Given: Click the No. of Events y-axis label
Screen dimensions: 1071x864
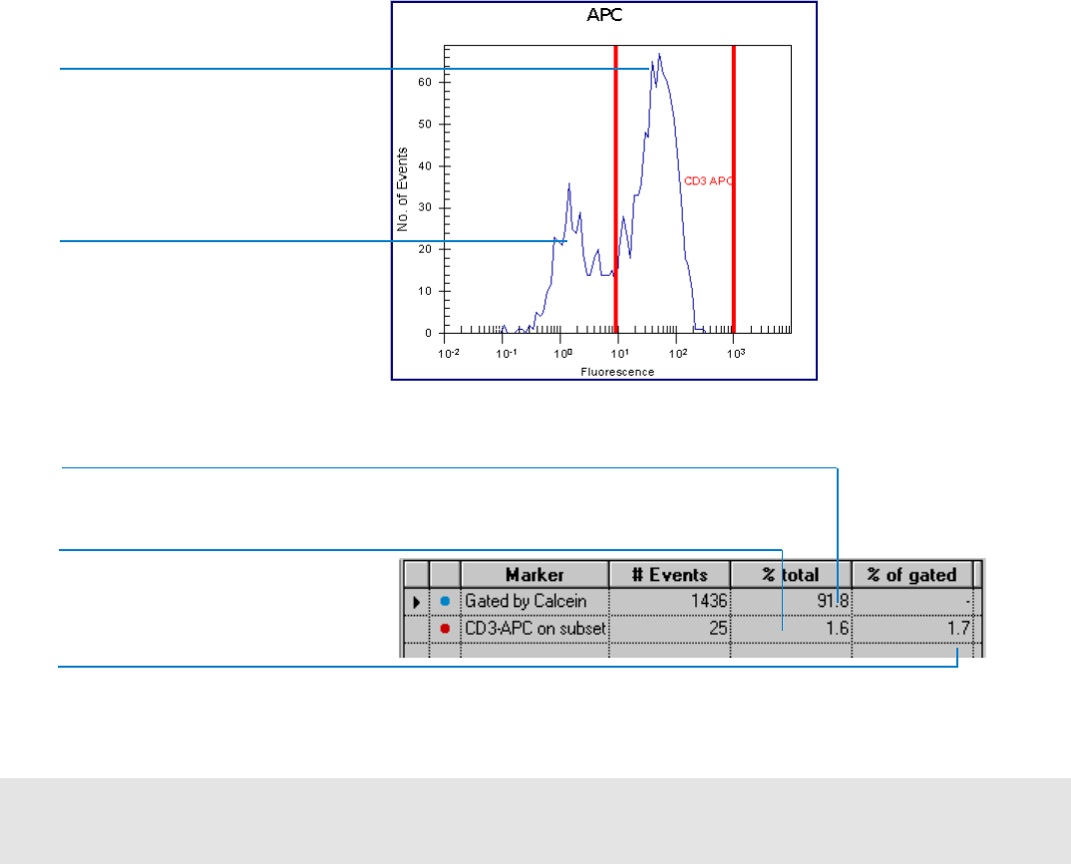Looking at the screenshot, I should tap(402, 189).
